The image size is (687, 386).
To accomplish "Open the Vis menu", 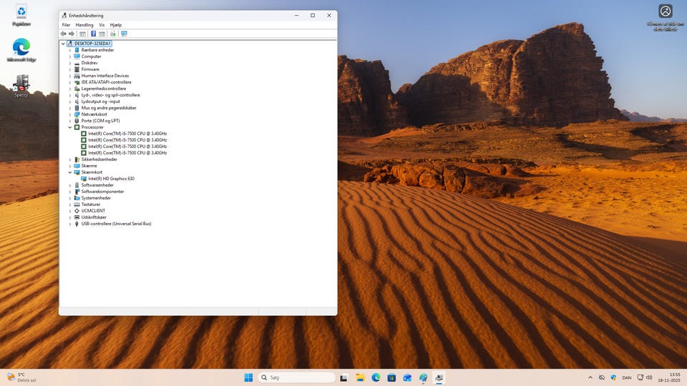I will (x=102, y=25).
